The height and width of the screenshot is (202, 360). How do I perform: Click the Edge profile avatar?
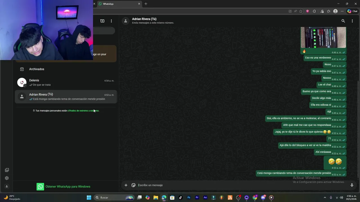coord(335,11)
